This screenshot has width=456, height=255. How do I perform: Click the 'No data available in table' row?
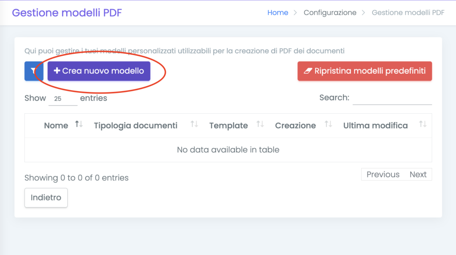pyautogui.click(x=228, y=150)
